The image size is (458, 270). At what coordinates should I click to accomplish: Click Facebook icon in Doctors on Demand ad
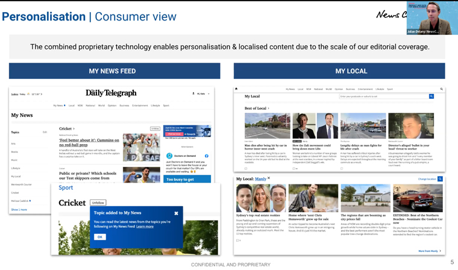tap(207, 155)
